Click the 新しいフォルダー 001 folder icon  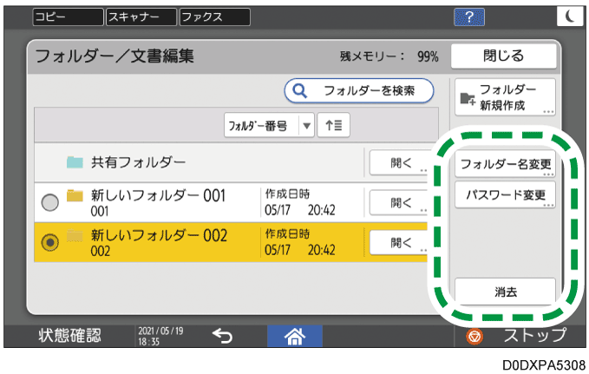point(75,196)
